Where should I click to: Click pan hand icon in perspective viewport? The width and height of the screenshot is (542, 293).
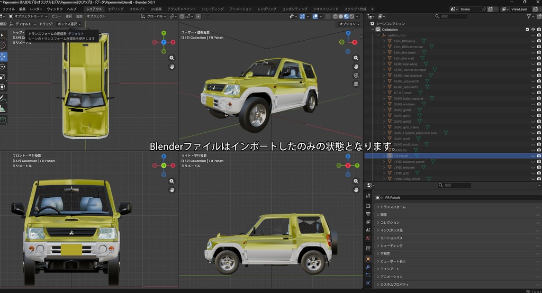356,67
